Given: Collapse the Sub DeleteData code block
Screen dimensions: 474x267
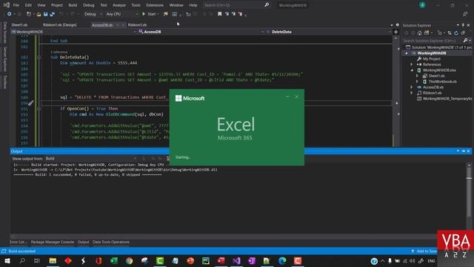Looking at the screenshot, I should [39, 57].
